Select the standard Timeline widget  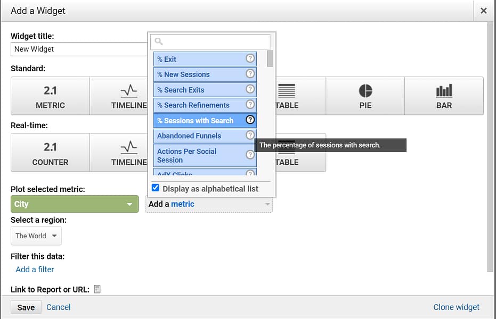[x=129, y=96]
